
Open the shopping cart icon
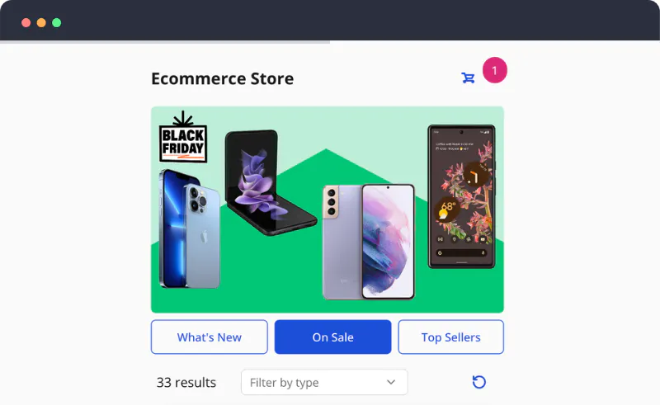(x=468, y=78)
